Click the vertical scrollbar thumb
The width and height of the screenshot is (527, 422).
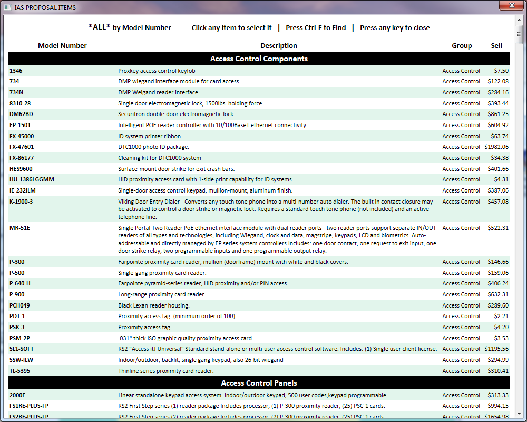[x=519, y=34]
